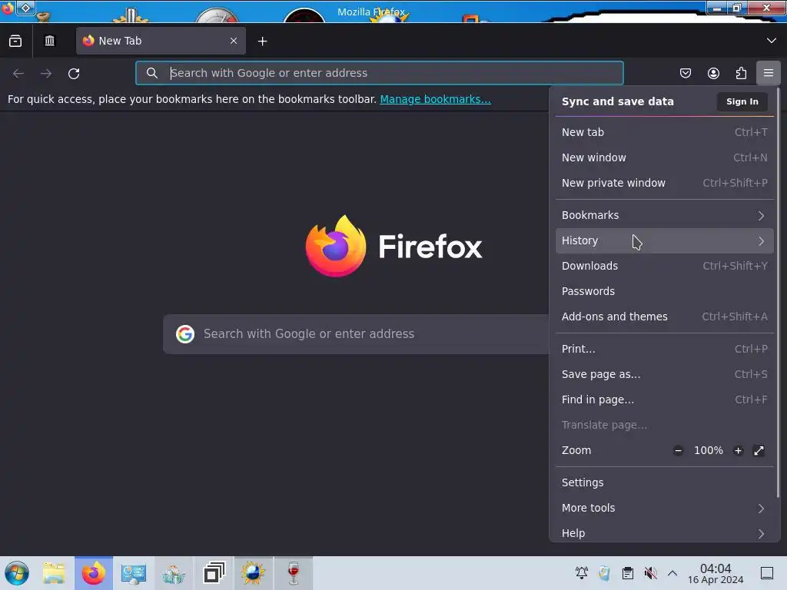Screen dimensions: 787x590
Task: Zoom in with plus button
Action: click(738, 450)
